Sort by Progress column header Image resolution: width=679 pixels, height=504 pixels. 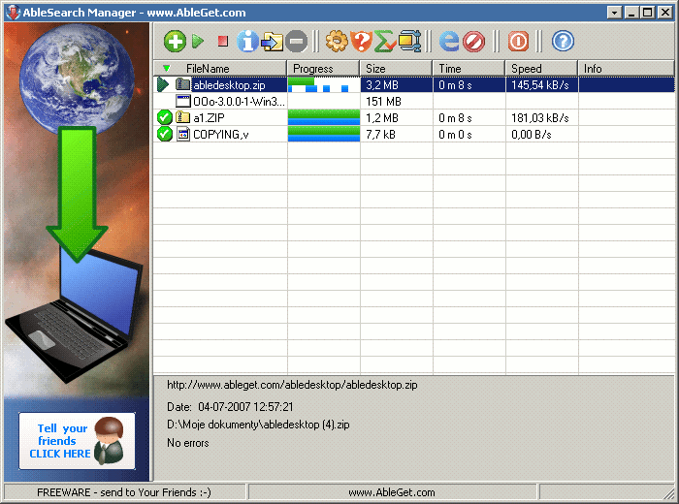pos(323,69)
